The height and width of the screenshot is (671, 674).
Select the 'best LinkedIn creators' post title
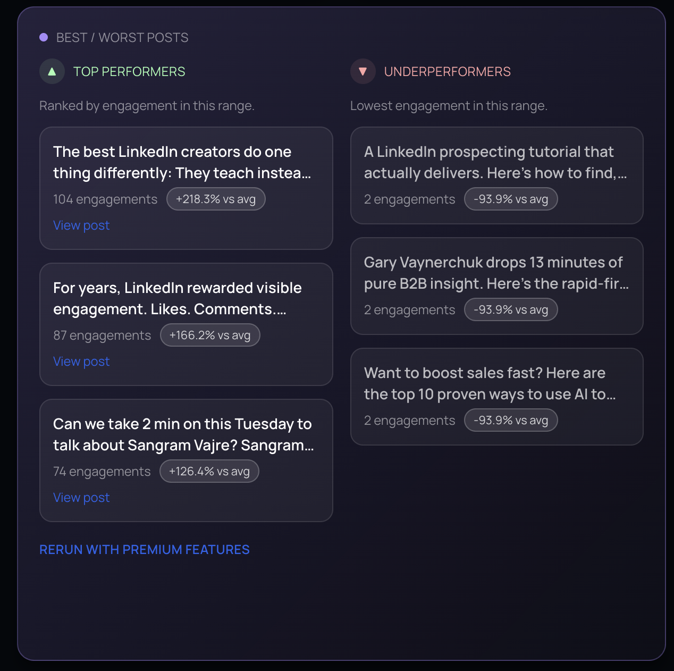(182, 163)
